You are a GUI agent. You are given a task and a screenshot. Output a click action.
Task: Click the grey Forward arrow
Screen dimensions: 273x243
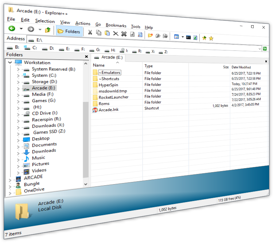point(31,29)
